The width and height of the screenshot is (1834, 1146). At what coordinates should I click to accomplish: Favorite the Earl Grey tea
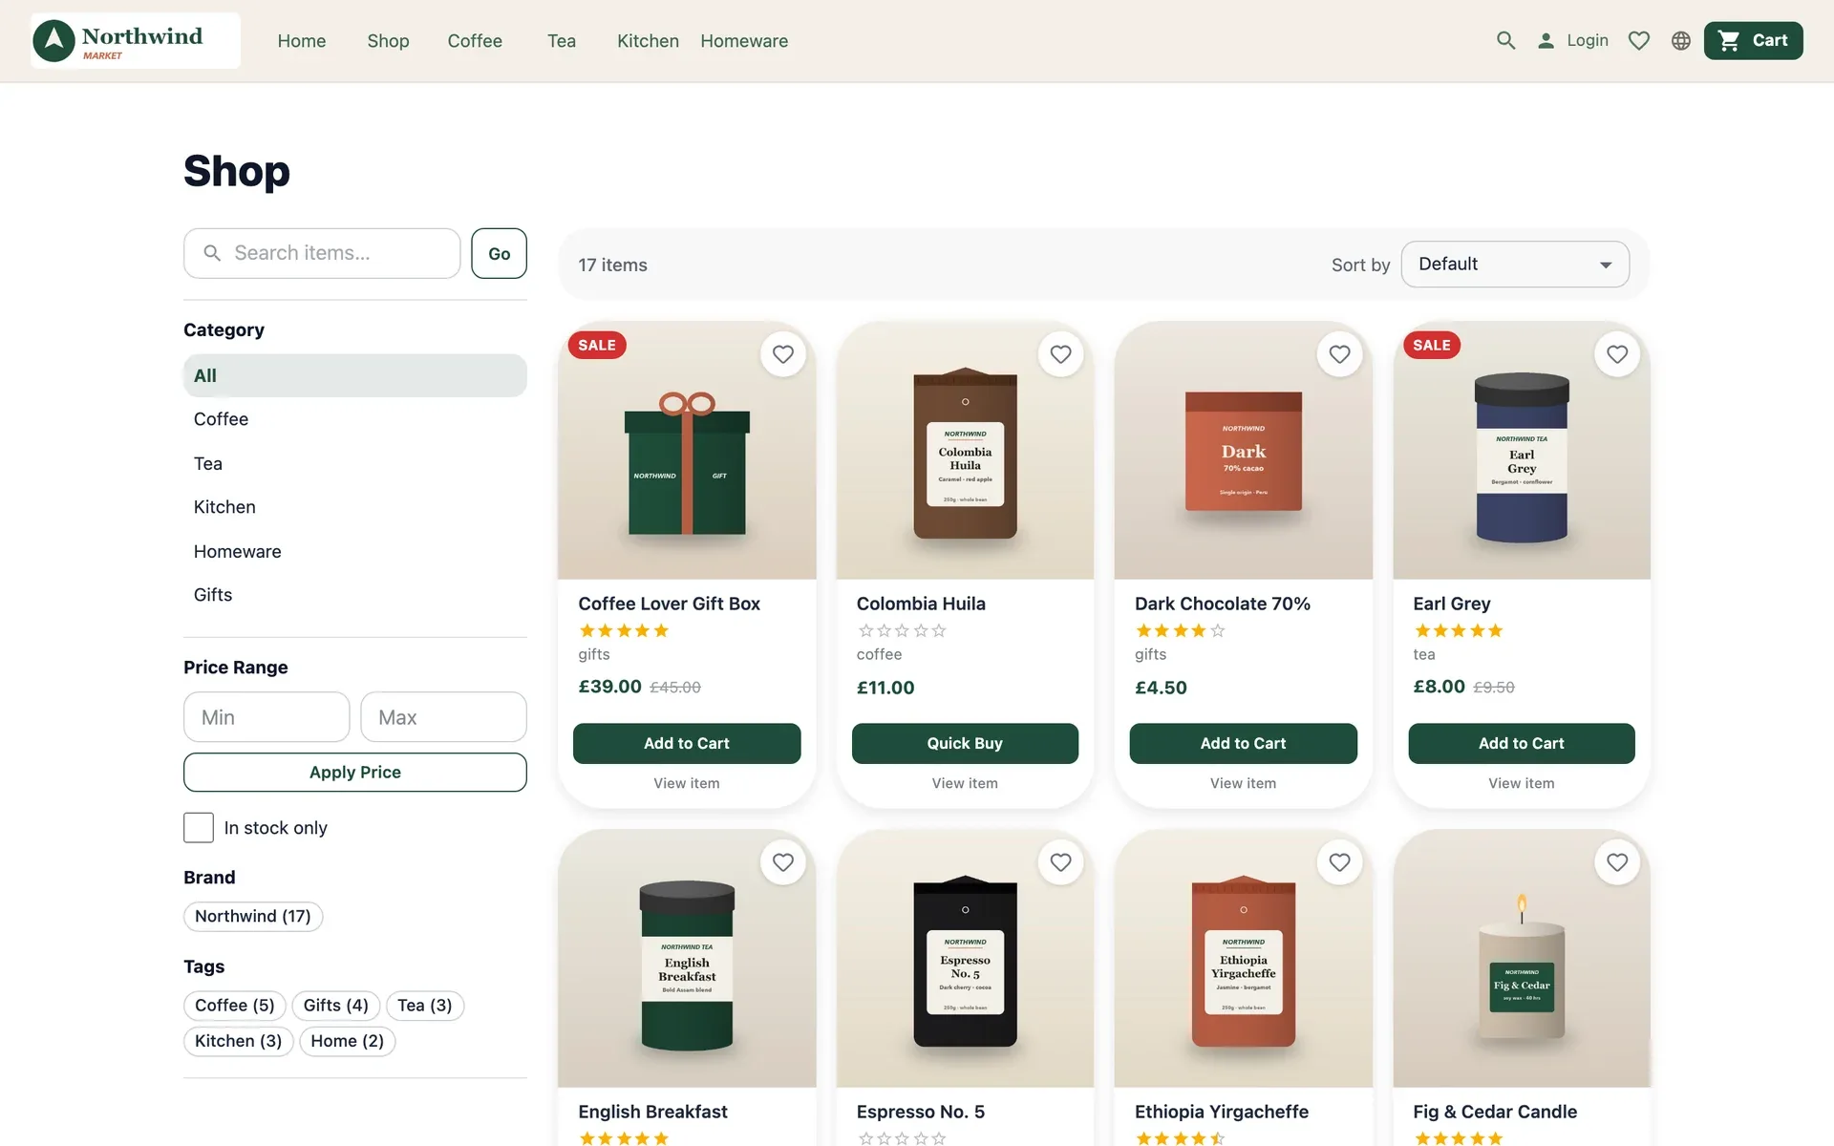[x=1617, y=354]
